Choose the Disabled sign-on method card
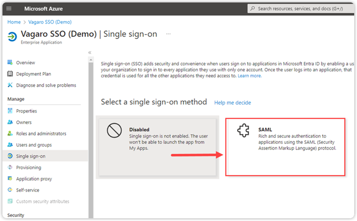Screen dimensions: 357x221 tap(158, 147)
